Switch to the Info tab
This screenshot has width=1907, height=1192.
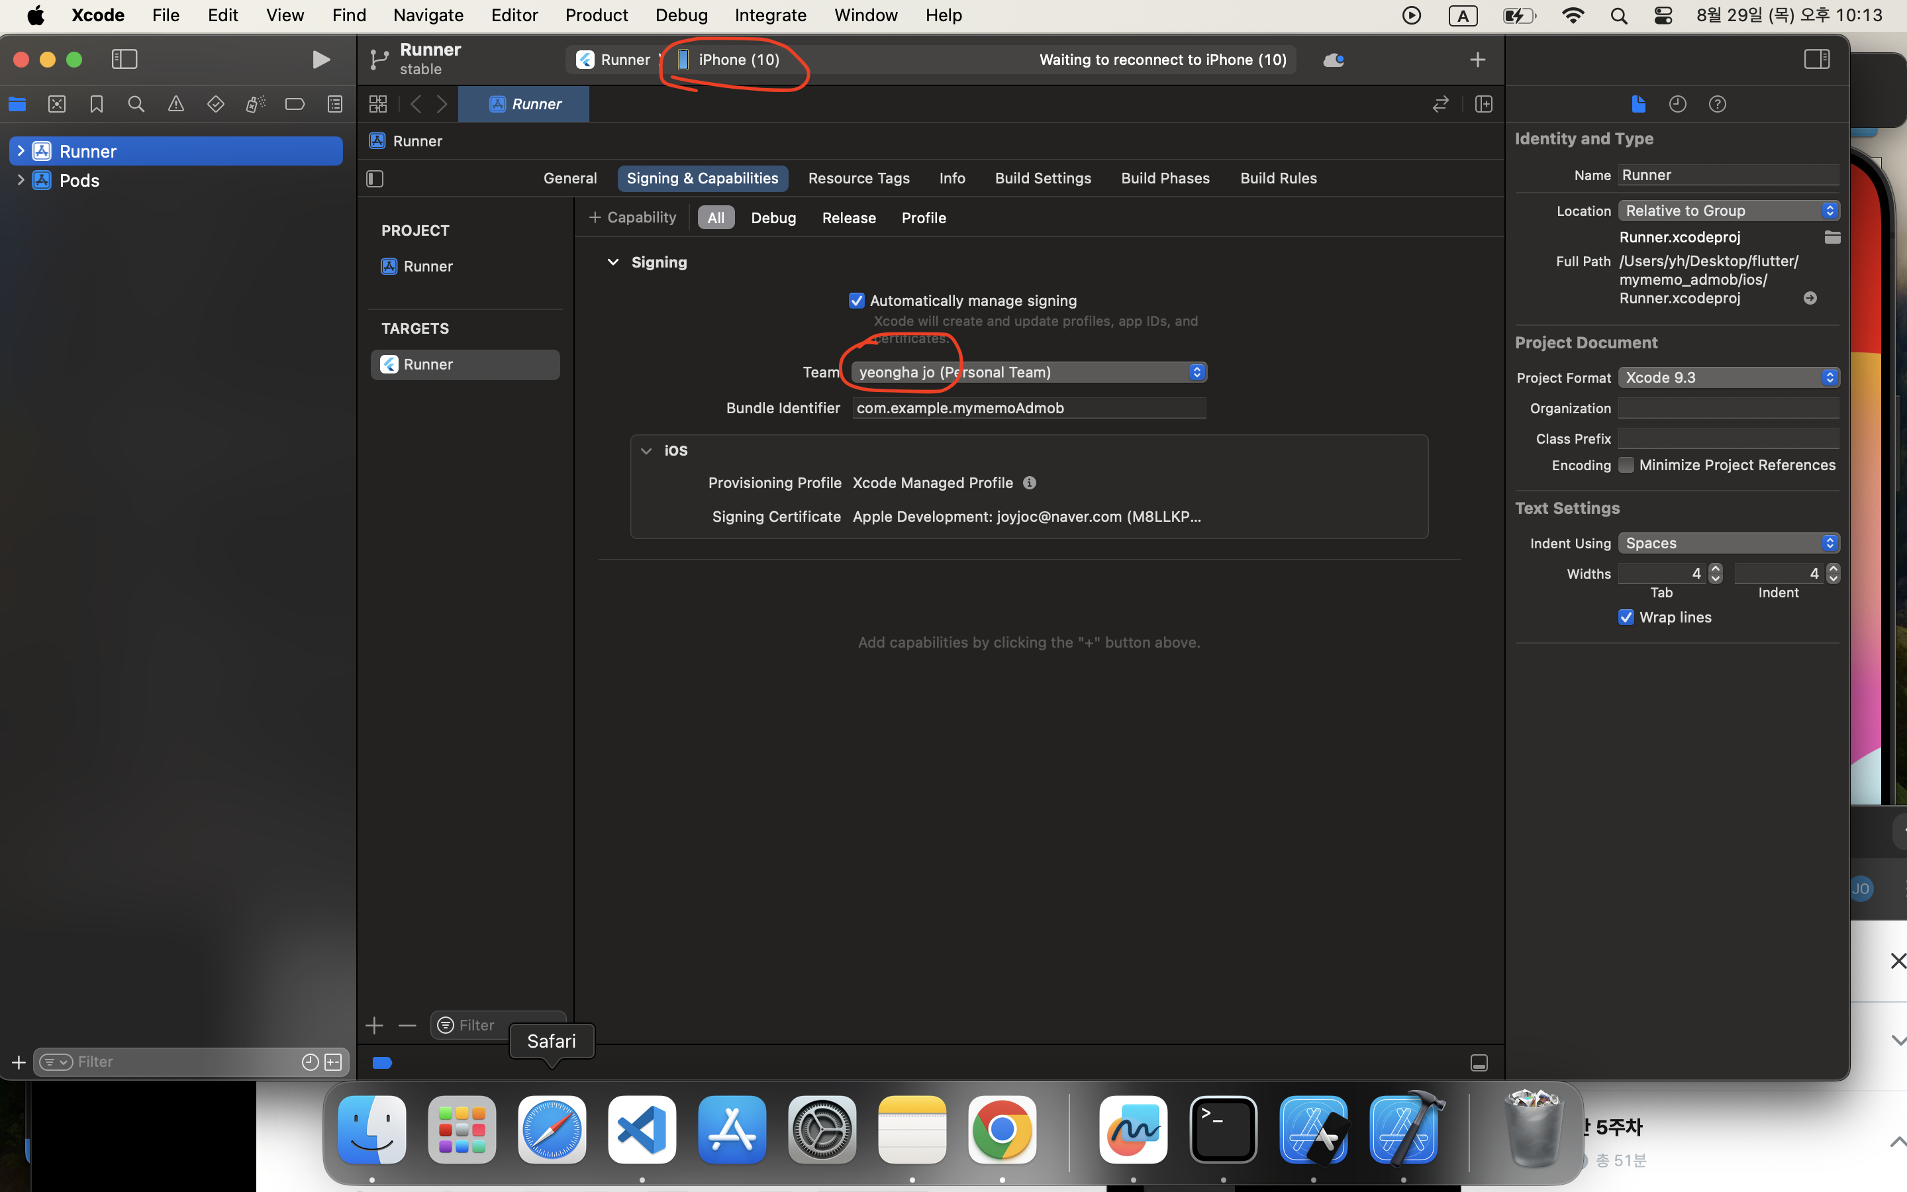click(x=952, y=178)
